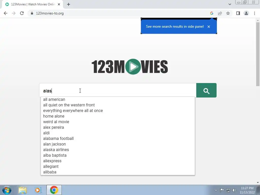Open the volume speaker icon
This screenshot has width=260, height=195.
234,190
